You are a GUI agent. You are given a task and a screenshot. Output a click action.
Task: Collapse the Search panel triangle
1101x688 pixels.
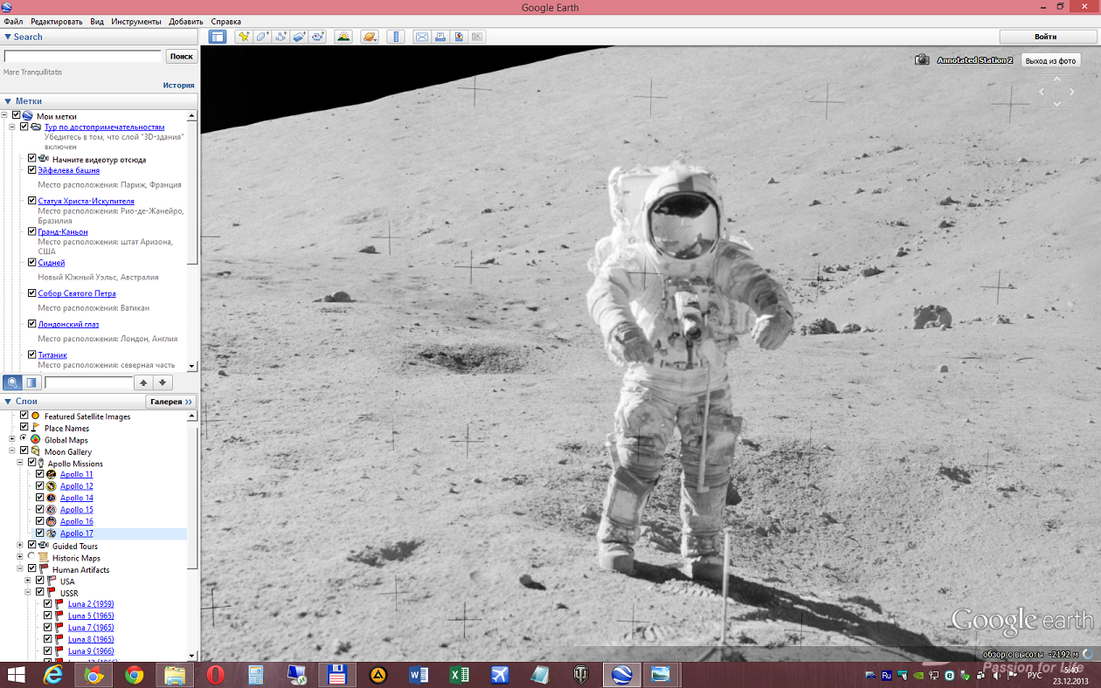point(7,37)
